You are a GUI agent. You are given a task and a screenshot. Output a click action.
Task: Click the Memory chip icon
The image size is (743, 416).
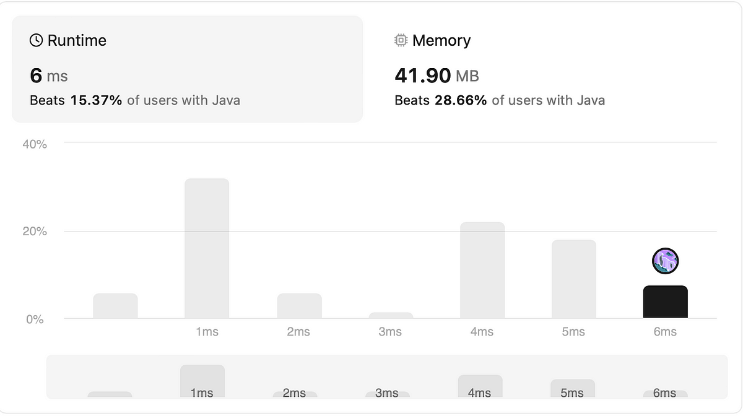(x=401, y=40)
